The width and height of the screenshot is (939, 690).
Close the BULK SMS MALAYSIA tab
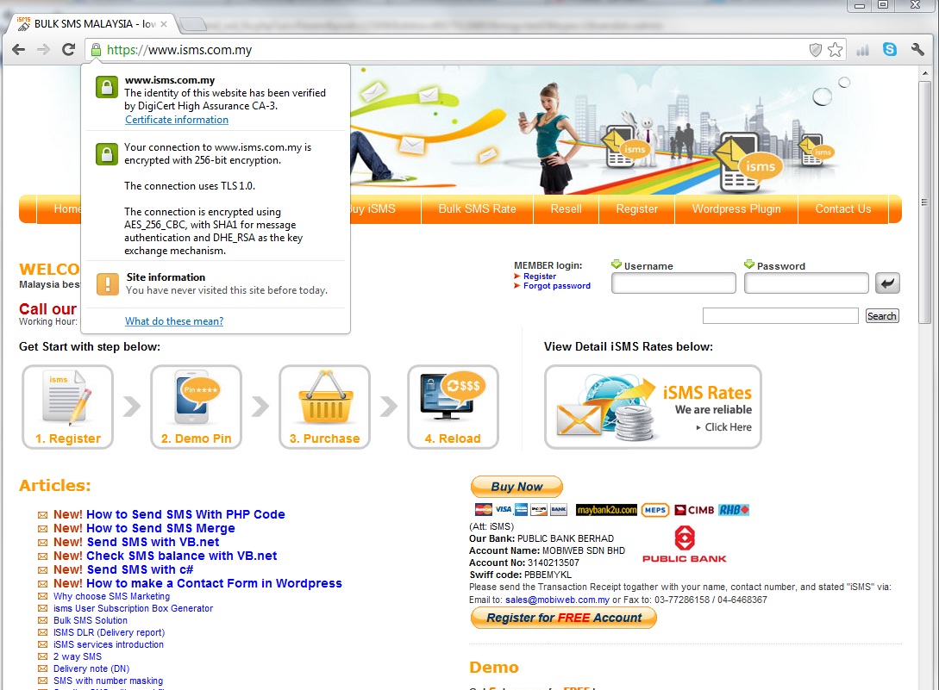pyautogui.click(x=164, y=24)
